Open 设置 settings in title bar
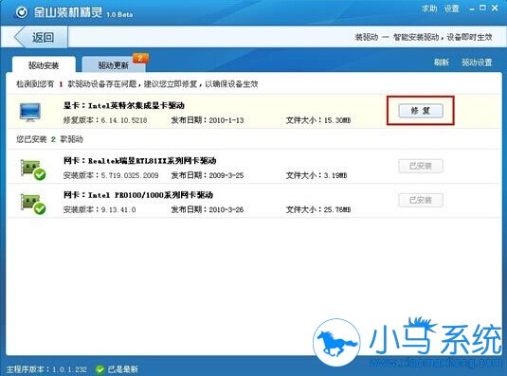507x376 pixels. point(452,9)
